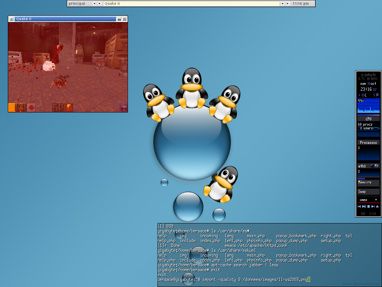Click xmms play/pause button
This screenshot has width=382, height=287.
tap(364, 206)
